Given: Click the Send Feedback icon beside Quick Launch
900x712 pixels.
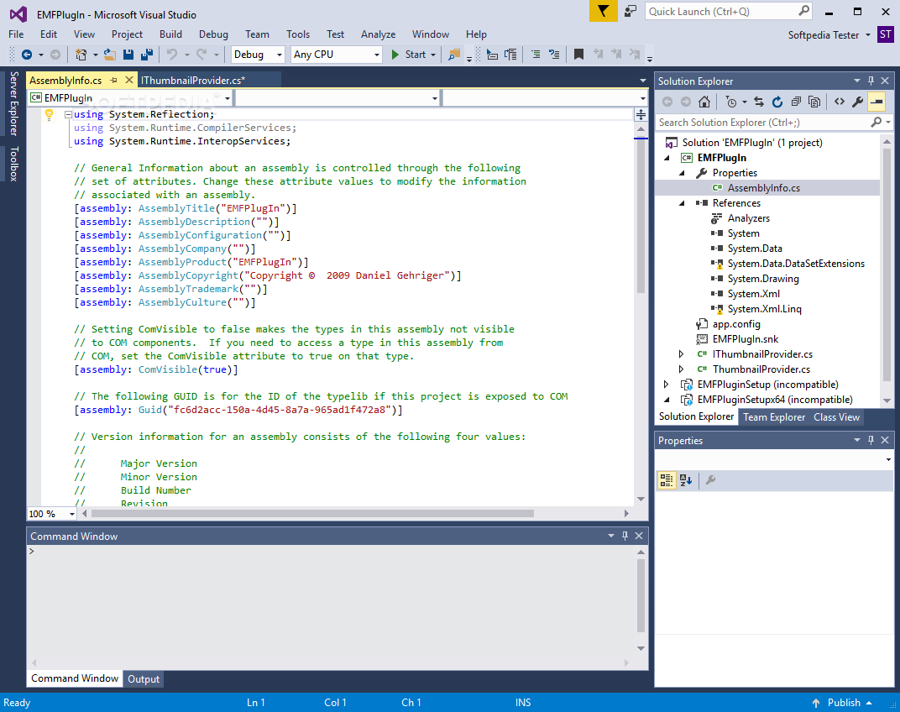Looking at the screenshot, I should pos(631,12).
